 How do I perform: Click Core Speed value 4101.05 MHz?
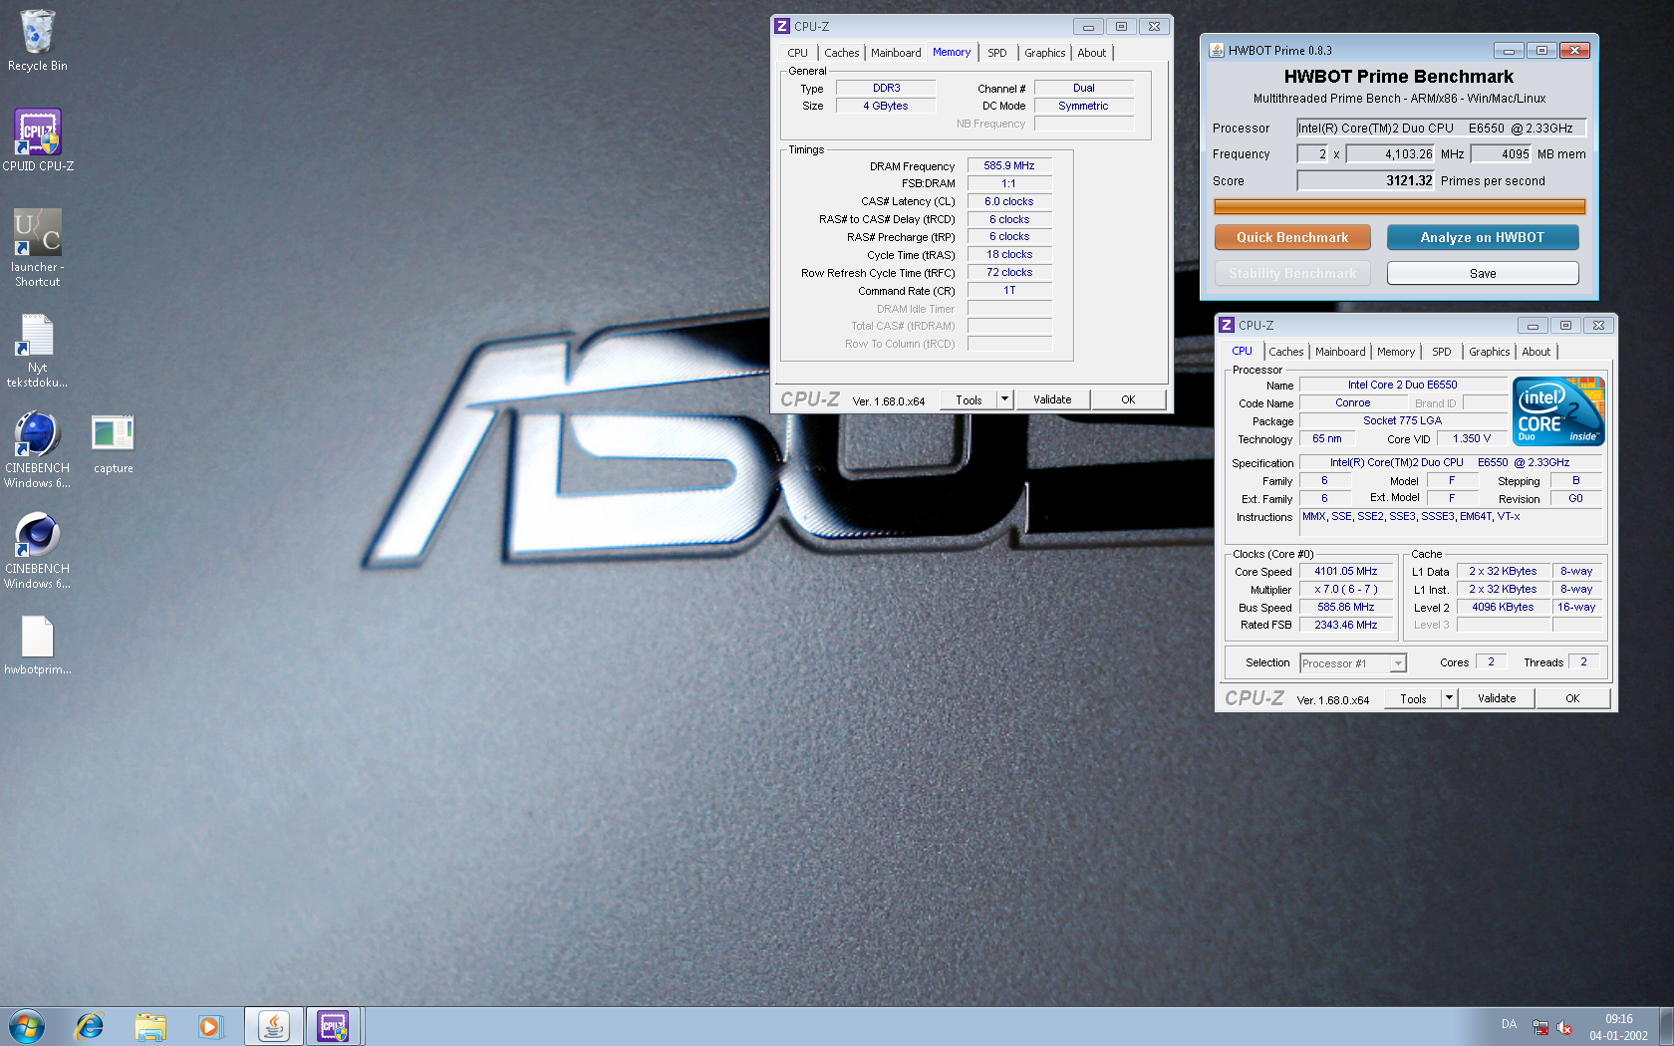tap(1346, 571)
